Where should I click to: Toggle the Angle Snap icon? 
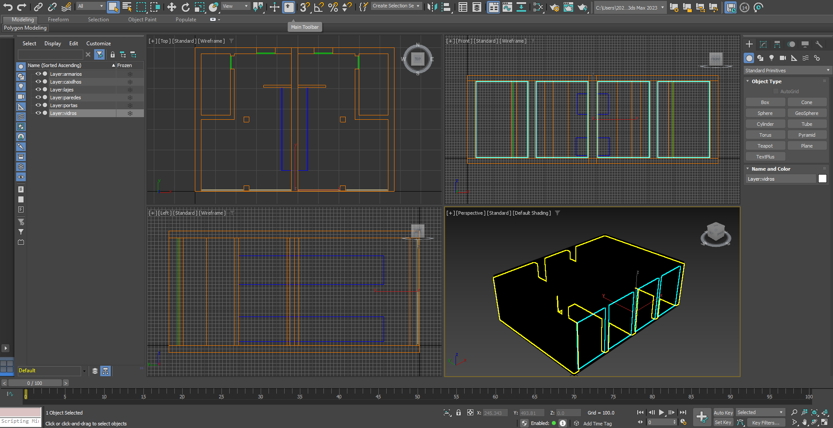coord(319,7)
